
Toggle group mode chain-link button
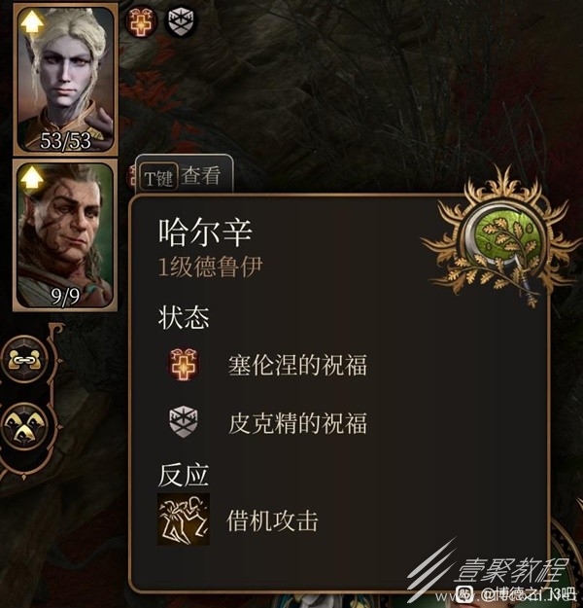point(25,360)
